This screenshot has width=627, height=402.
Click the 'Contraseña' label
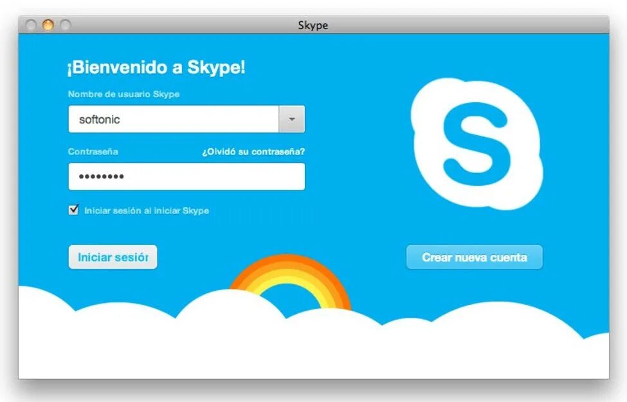click(x=93, y=152)
